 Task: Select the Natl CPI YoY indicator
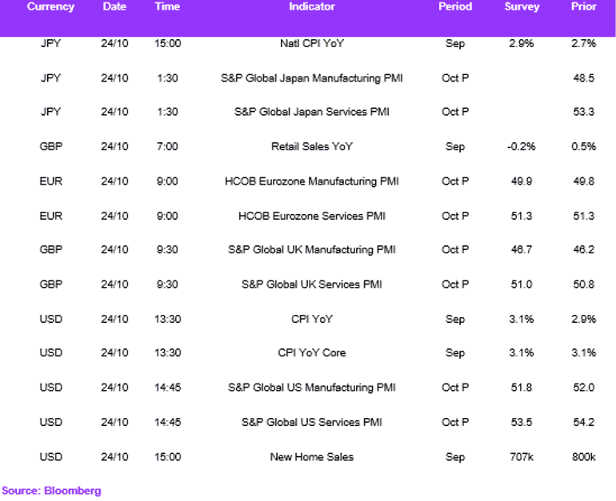point(312,44)
